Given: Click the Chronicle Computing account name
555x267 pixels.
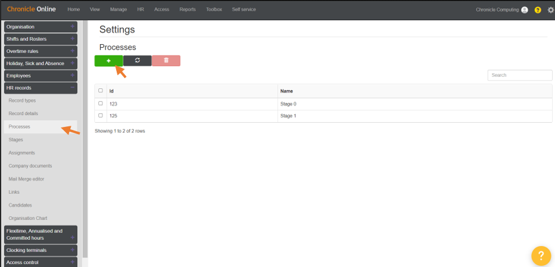Looking at the screenshot, I should point(497,10).
